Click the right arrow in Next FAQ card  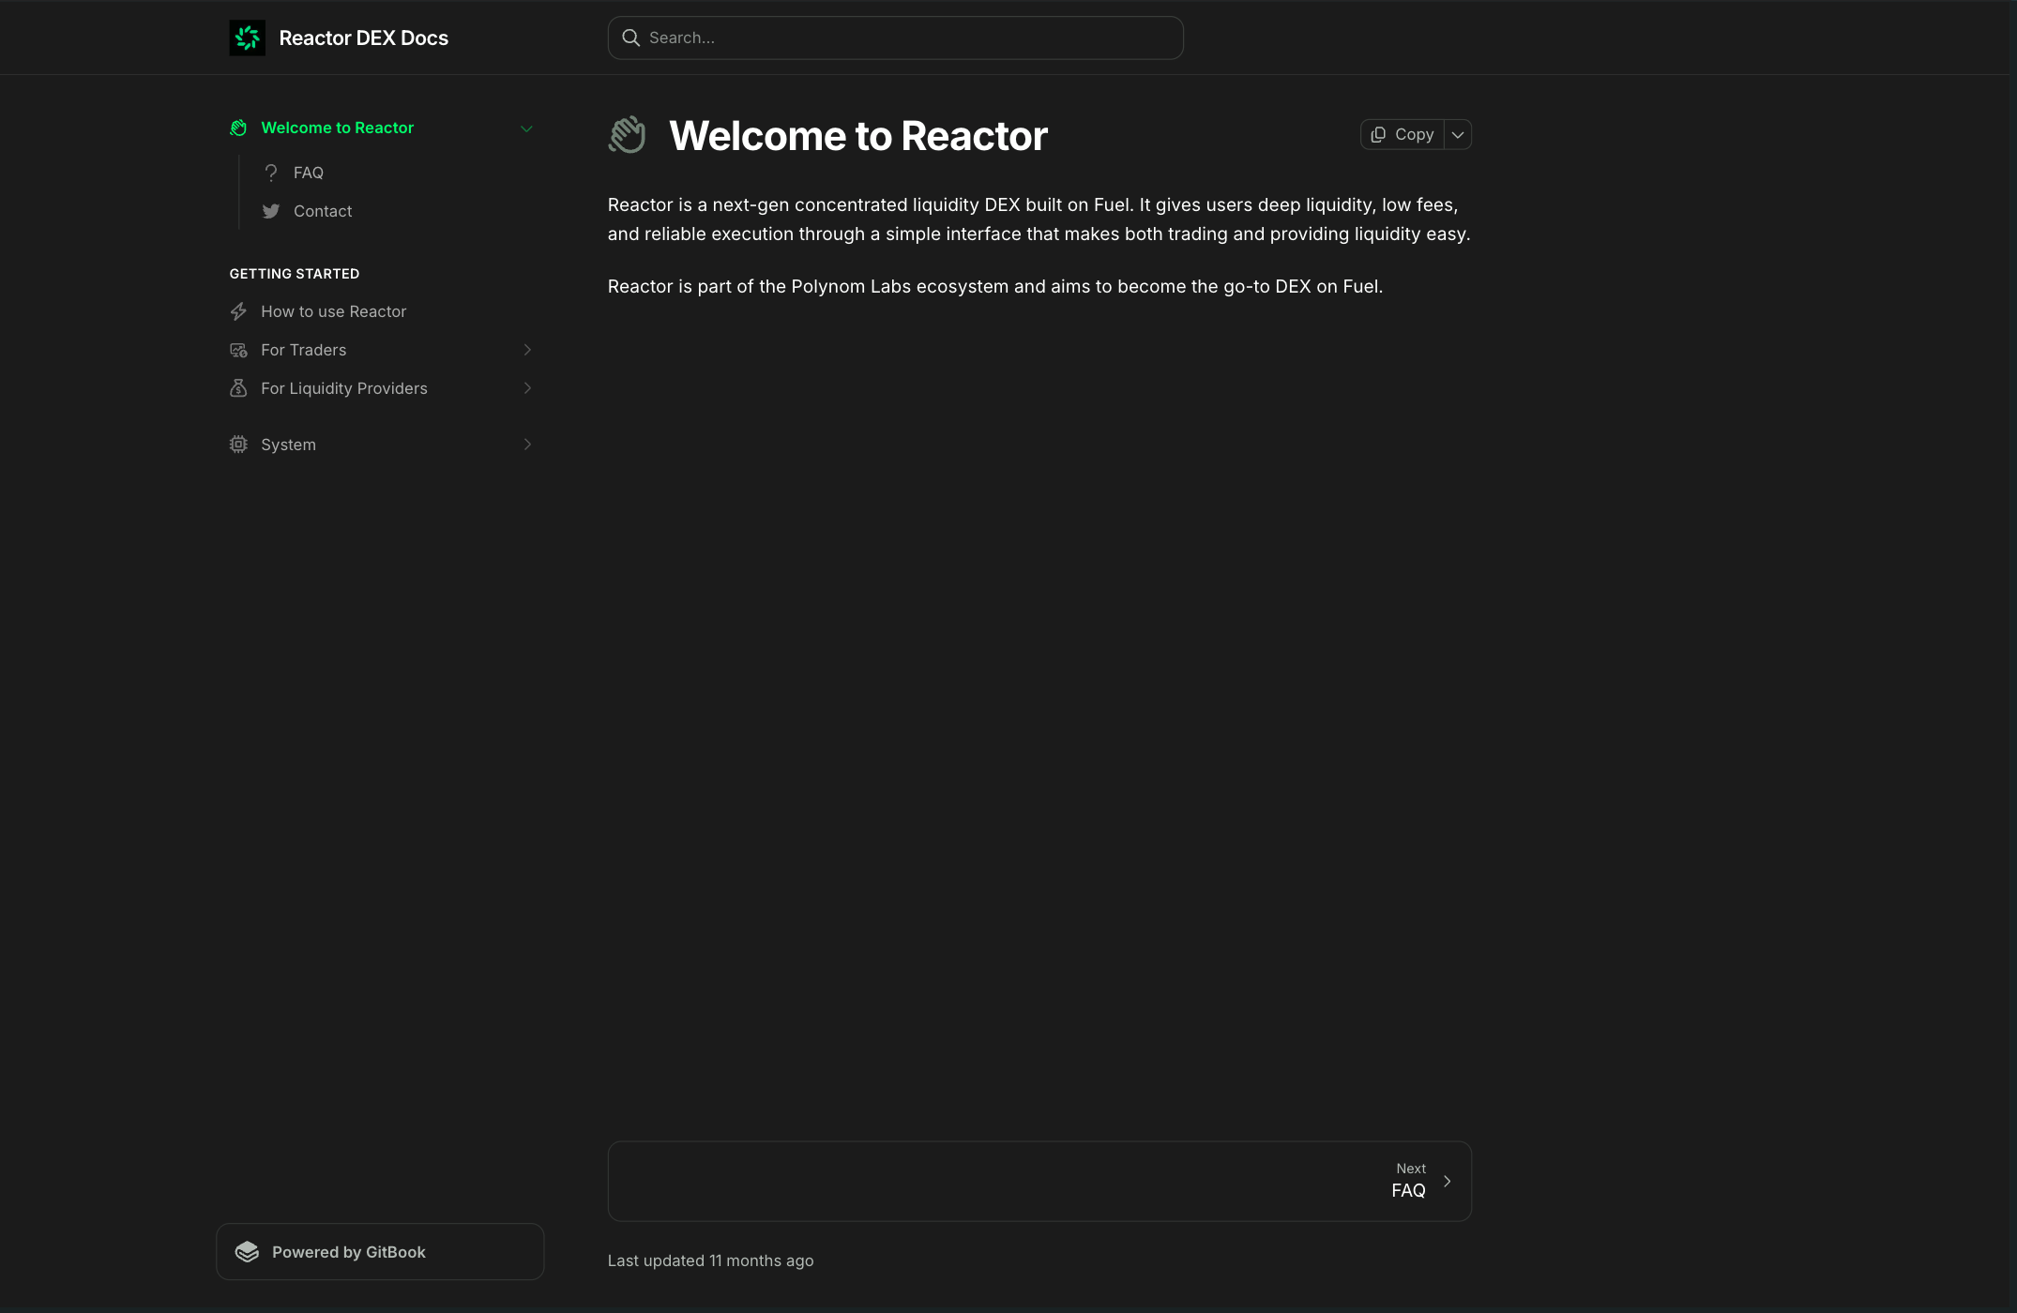pos(1447,1182)
